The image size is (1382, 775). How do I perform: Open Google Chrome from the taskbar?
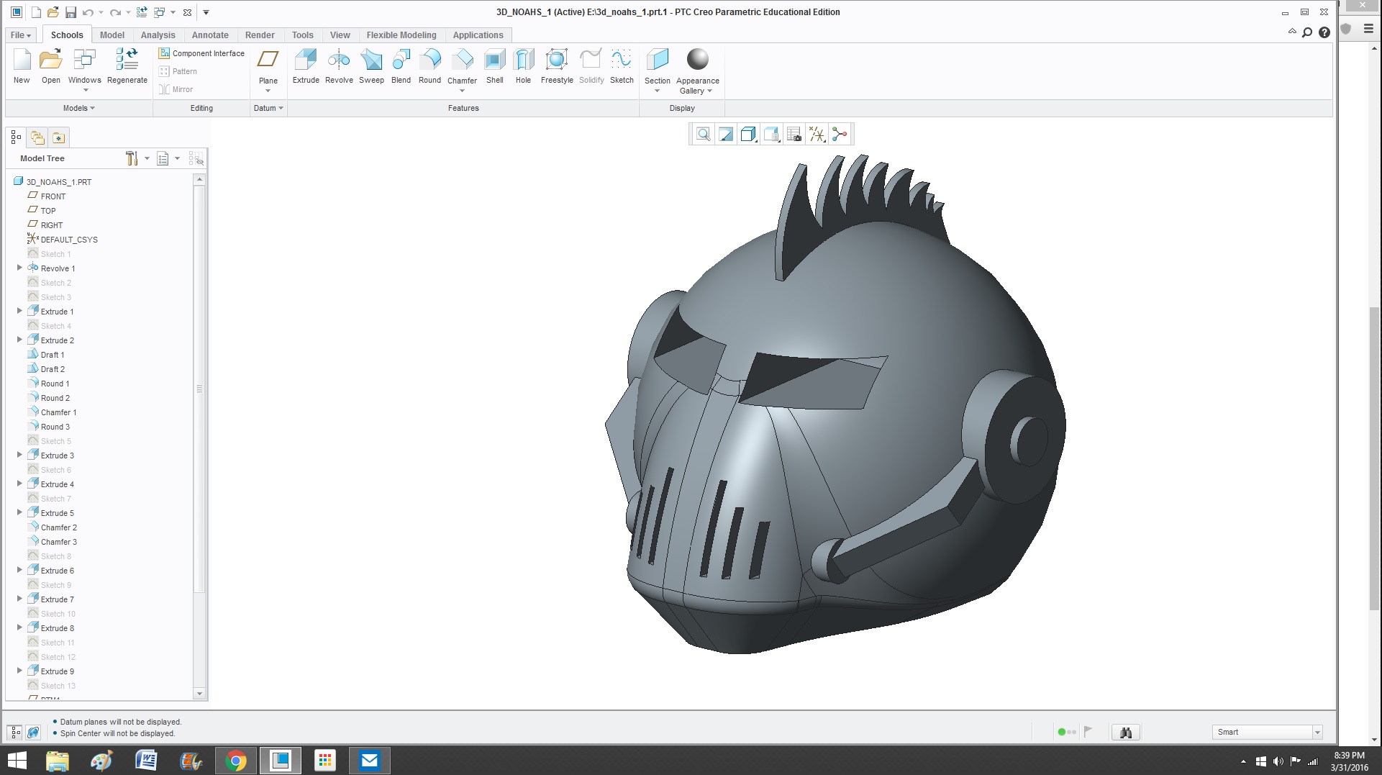(235, 761)
